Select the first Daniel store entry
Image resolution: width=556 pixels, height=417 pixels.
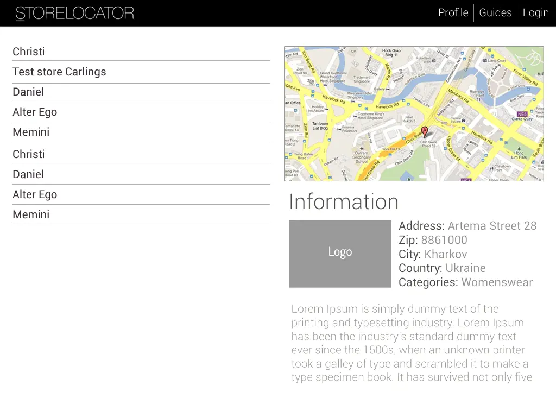[28, 92]
